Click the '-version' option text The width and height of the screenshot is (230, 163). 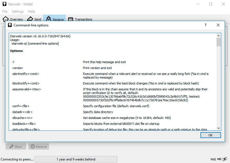click(x=17, y=68)
